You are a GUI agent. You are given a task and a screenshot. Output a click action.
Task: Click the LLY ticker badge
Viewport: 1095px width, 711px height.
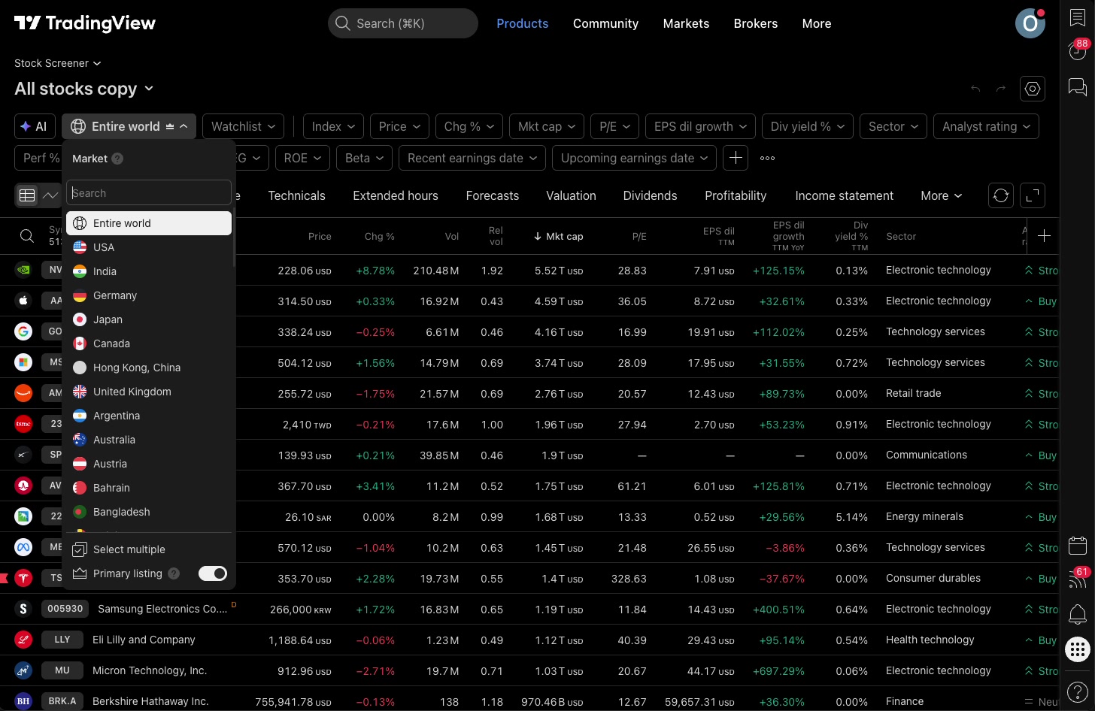(x=62, y=640)
